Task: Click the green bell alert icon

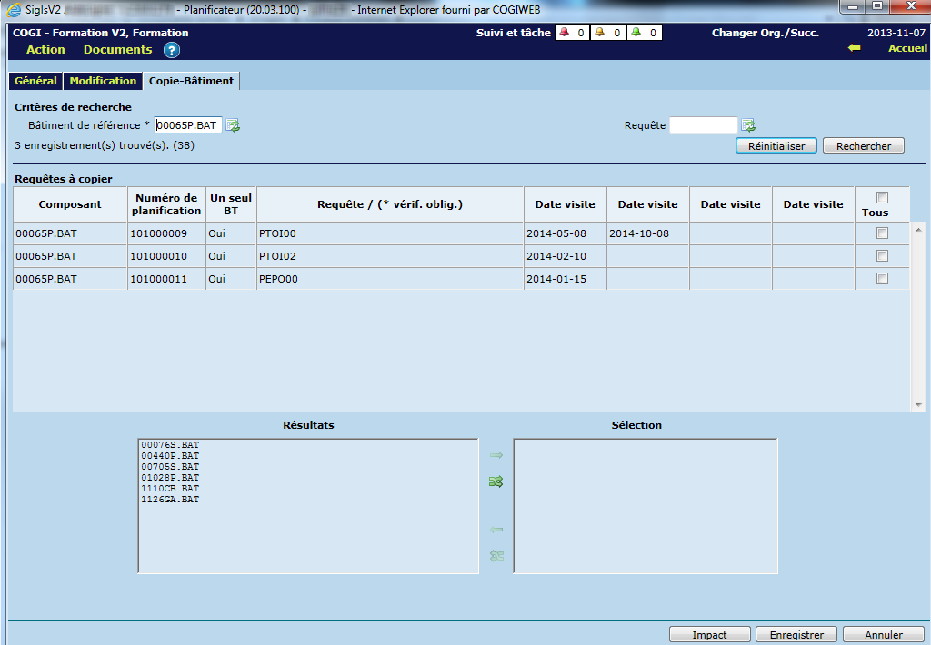Action: [x=636, y=33]
